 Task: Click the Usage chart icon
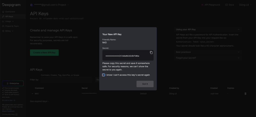coord(3,21)
